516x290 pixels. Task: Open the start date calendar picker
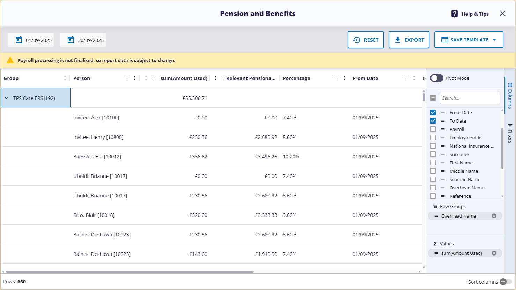(x=19, y=40)
